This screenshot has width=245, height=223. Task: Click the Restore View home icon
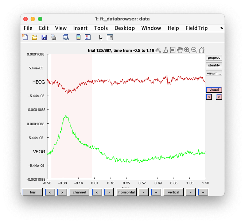pos(202,50)
